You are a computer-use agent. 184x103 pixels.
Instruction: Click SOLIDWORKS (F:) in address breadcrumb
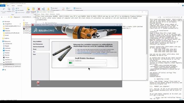[27, 17]
